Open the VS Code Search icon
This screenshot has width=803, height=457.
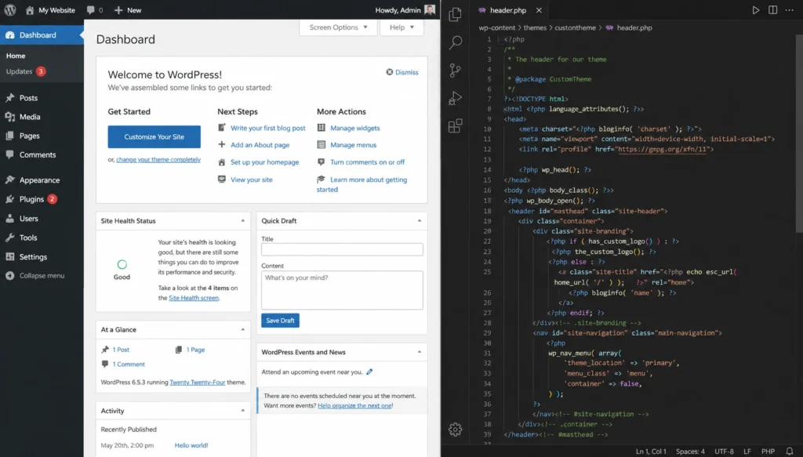[x=455, y=42]
